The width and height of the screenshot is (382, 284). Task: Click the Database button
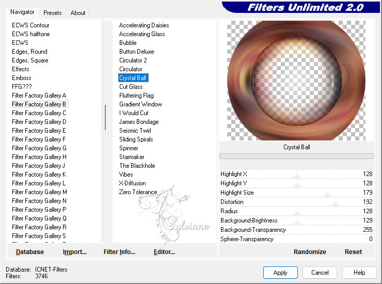[x=30, y=252]
